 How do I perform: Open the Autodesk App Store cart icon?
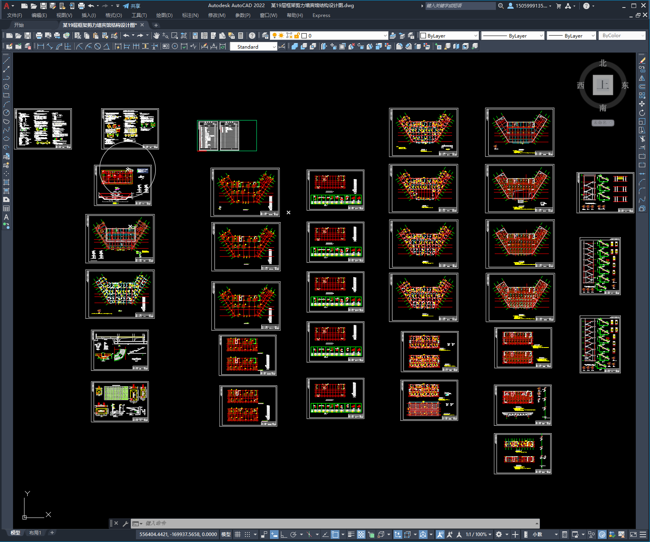pyautogui.click(x=559, y=6)
